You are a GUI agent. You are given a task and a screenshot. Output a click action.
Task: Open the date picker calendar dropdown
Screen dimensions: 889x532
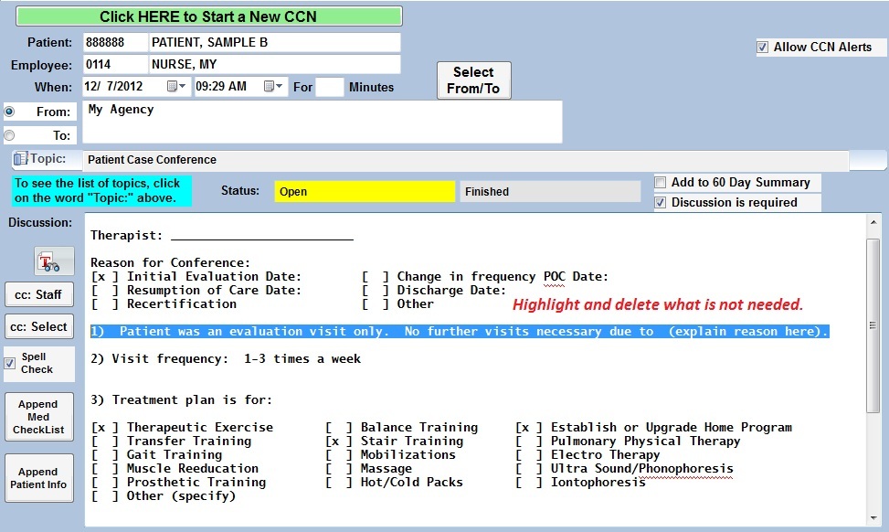(x=177, y=87)
